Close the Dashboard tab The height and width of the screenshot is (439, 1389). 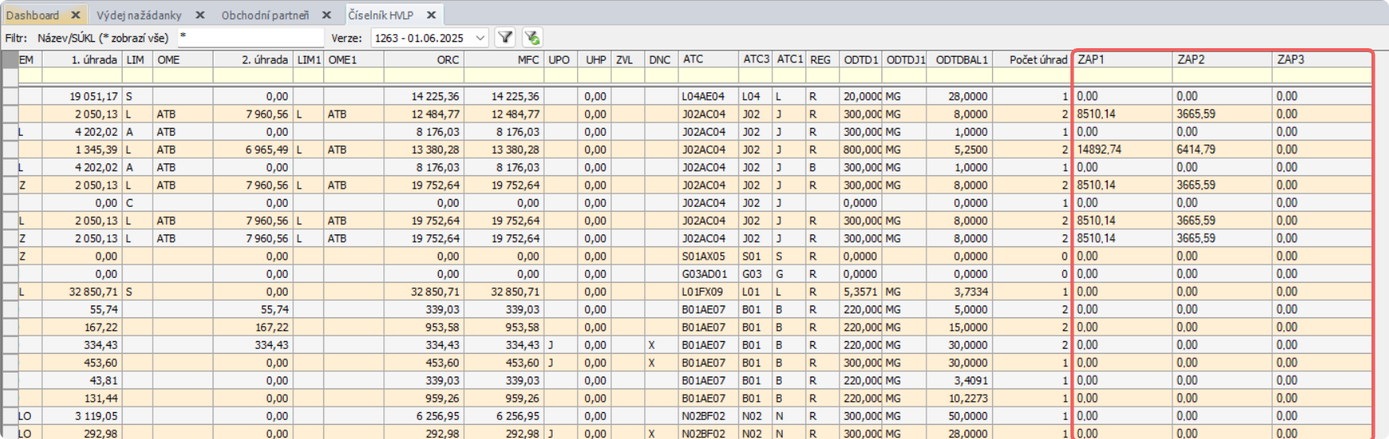point(75,15)
